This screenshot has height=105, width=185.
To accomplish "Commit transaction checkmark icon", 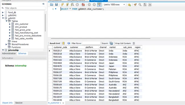I will [x=89, y=5].
